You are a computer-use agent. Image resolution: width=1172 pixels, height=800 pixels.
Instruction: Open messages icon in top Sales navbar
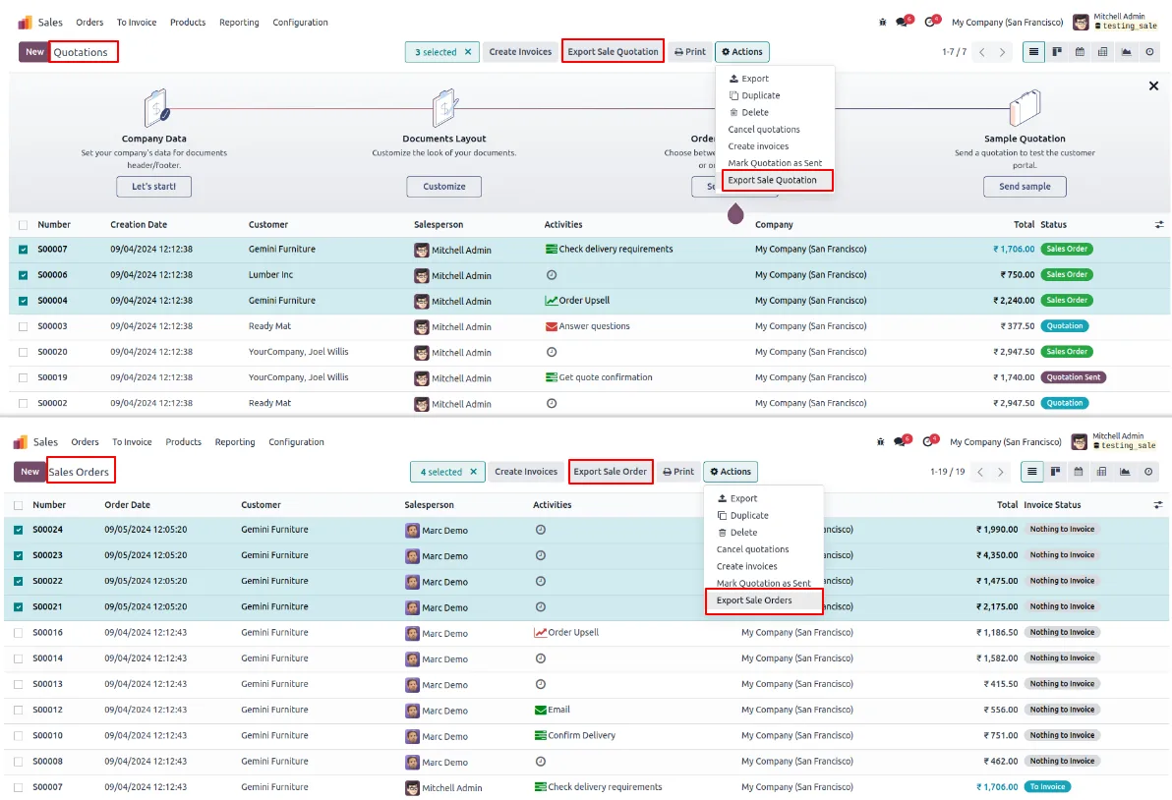coord(903,22)
